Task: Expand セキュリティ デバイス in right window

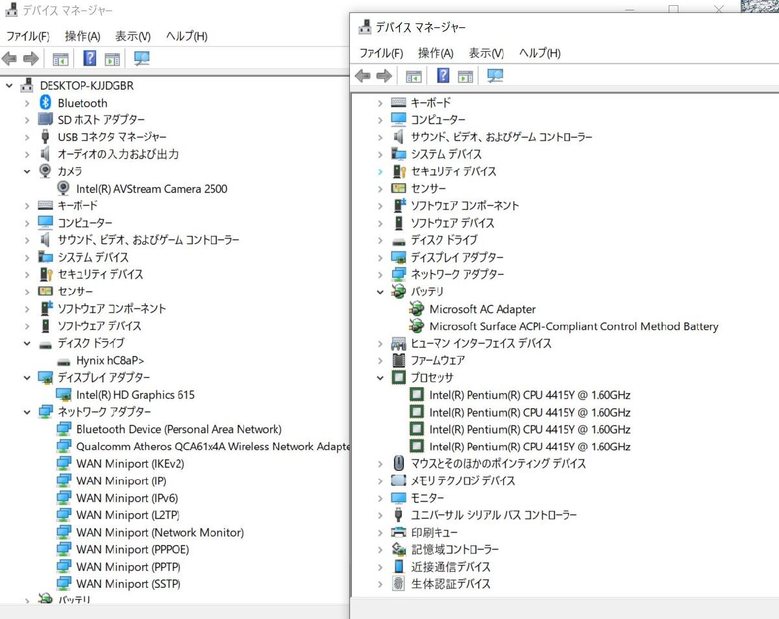Action: coord(380,171)
